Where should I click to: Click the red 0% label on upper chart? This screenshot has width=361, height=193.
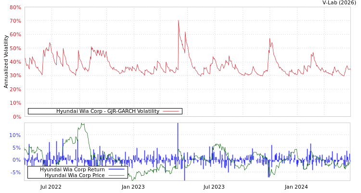[16, 117]
